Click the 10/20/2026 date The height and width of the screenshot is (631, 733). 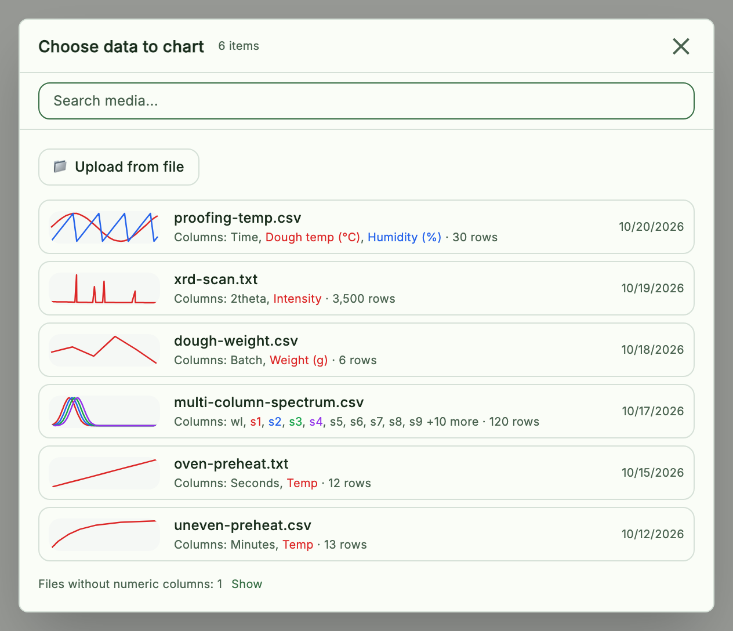pyautogui.click(x=651, y=227)
